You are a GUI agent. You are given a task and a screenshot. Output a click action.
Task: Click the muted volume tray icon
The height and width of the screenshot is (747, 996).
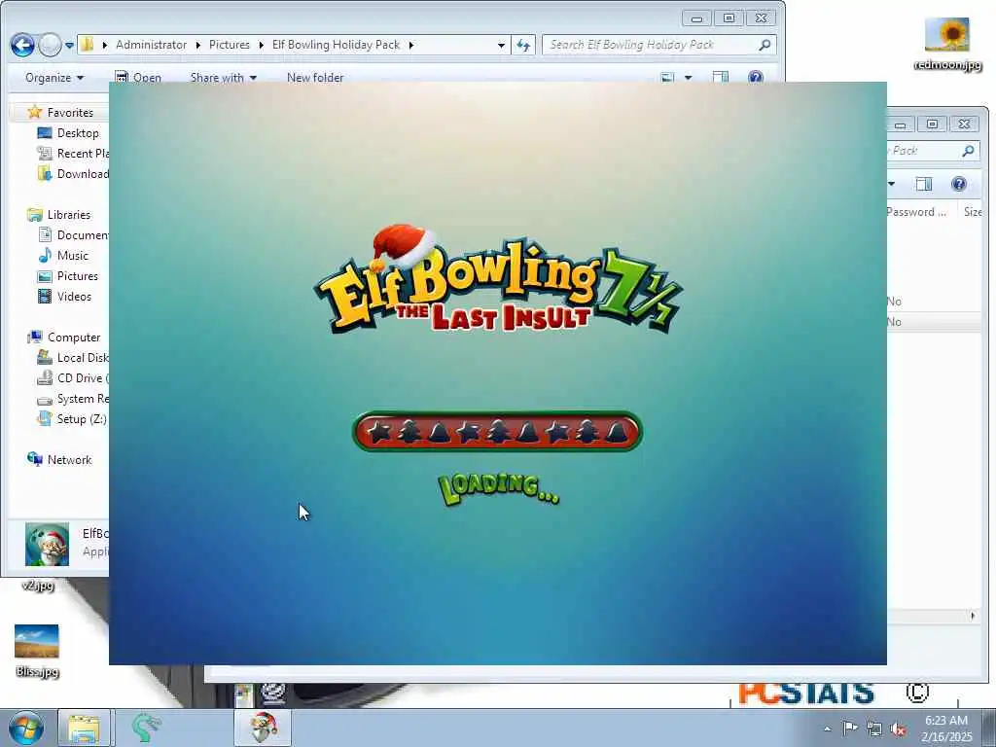898,729
